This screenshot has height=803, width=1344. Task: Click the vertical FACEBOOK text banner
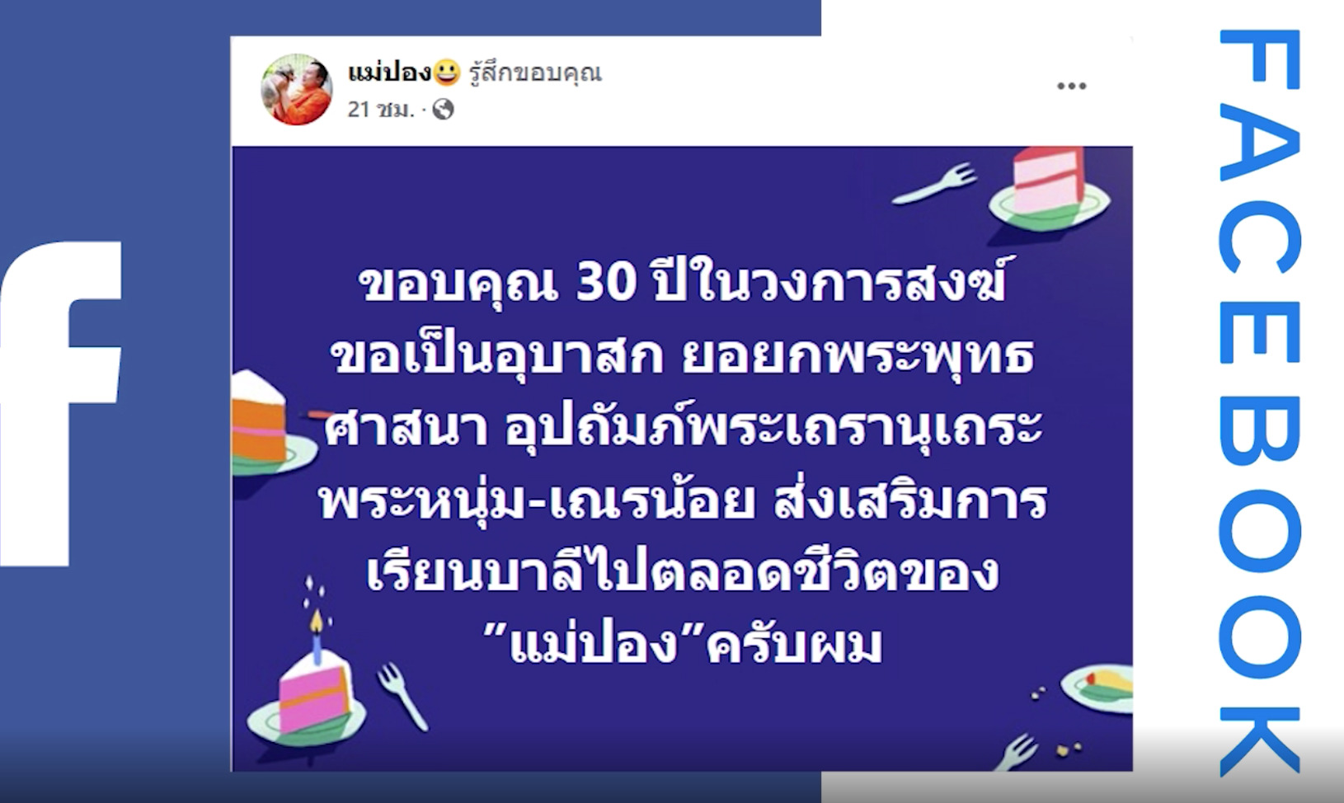pyautogui.click(x=1259, y=401)
